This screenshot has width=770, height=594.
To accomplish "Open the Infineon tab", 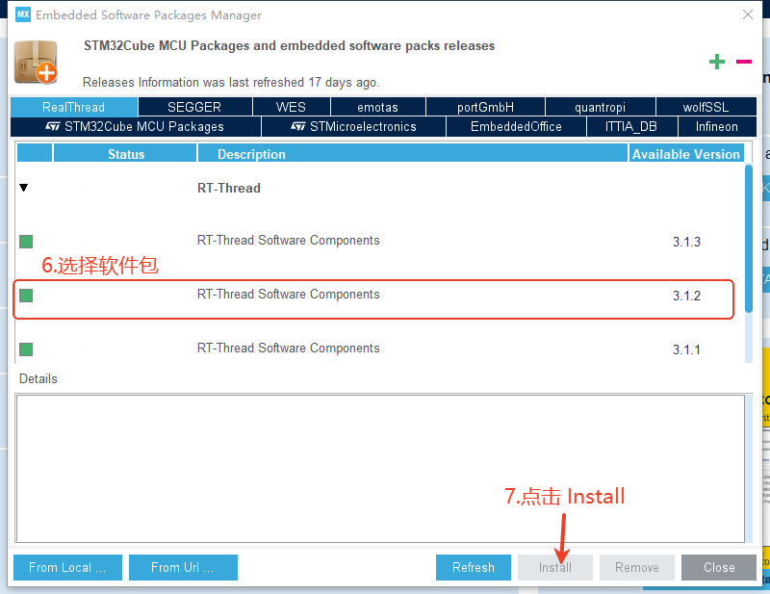I will coord(717,127).
